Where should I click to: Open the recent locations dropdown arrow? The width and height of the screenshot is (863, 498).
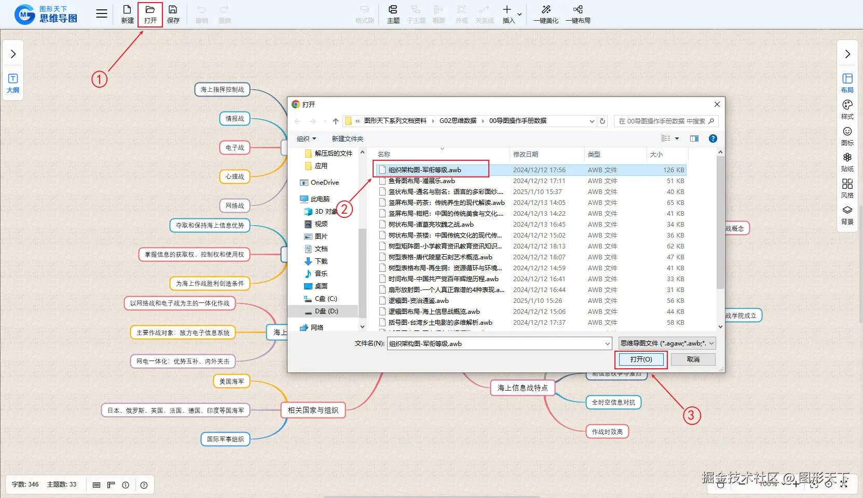pos(325,121)
